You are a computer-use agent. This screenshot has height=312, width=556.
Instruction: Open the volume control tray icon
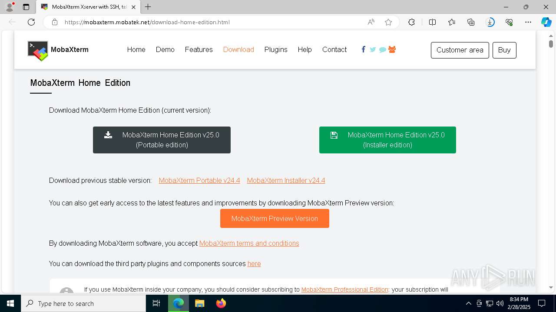tap(500, 303)
